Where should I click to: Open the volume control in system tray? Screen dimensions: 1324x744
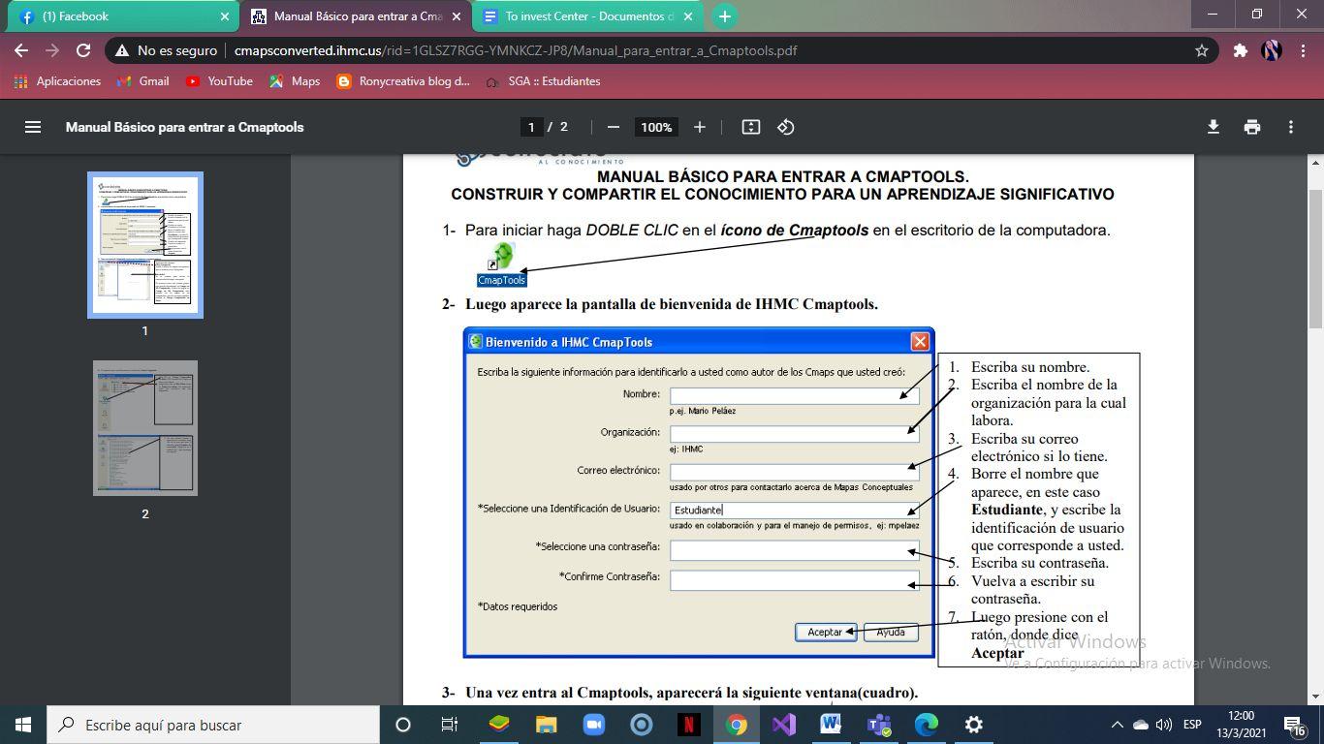coord(1164,725)
